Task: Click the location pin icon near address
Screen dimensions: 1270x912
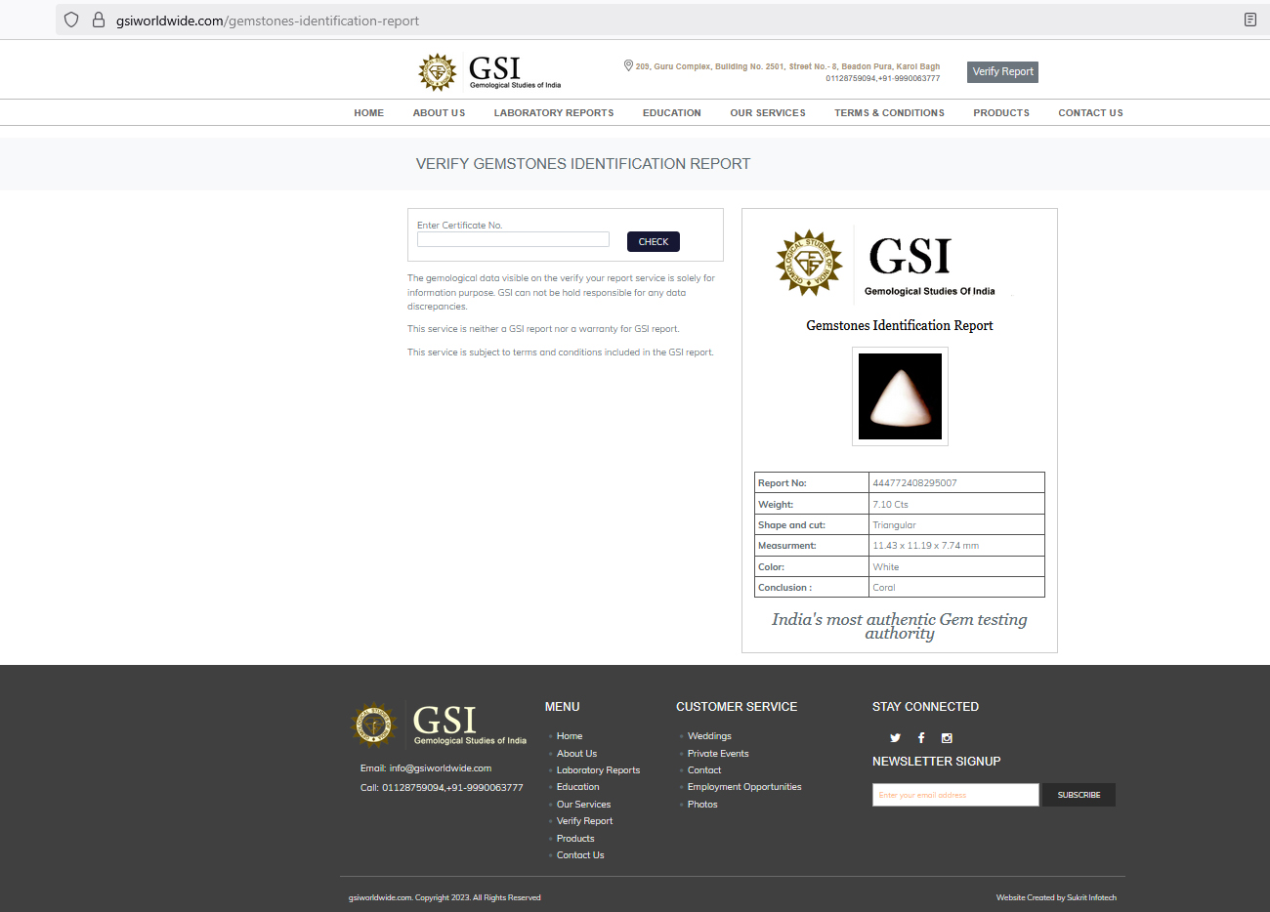Action: (628, 65)
